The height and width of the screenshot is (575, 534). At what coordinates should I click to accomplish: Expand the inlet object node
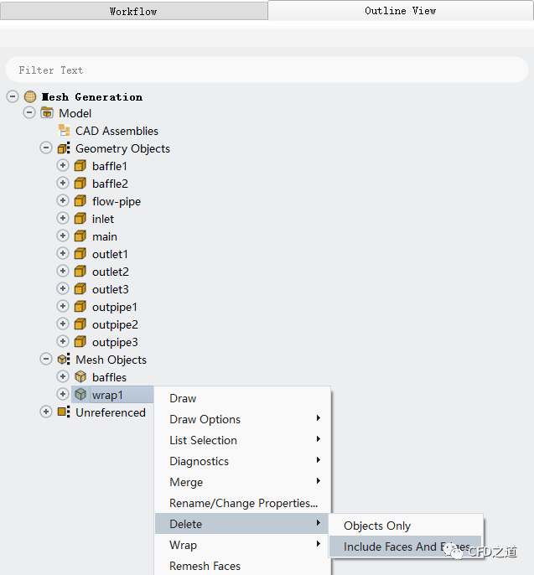[63, 219]
